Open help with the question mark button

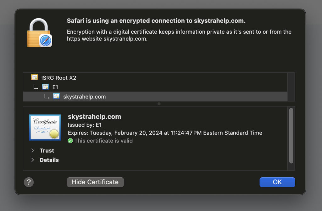[29, 182]
